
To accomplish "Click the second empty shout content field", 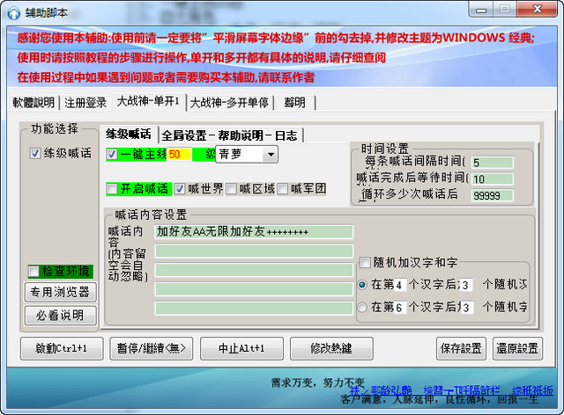I will point(254,251).
